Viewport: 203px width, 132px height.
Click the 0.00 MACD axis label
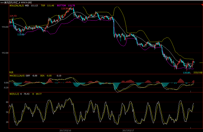coord(6,83)
